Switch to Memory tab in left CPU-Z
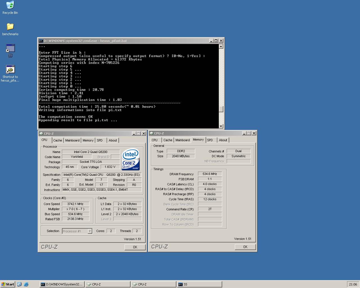This screenshot has height=288, width=360. click(88, 140)
